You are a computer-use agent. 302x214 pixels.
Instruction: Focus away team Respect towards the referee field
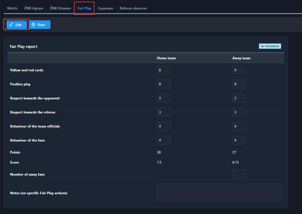pos(239,112)
